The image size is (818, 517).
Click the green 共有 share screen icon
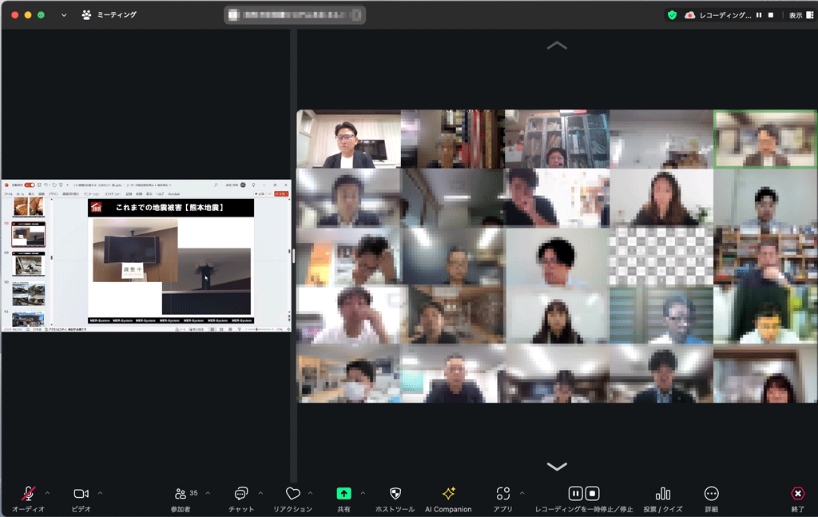343,494
